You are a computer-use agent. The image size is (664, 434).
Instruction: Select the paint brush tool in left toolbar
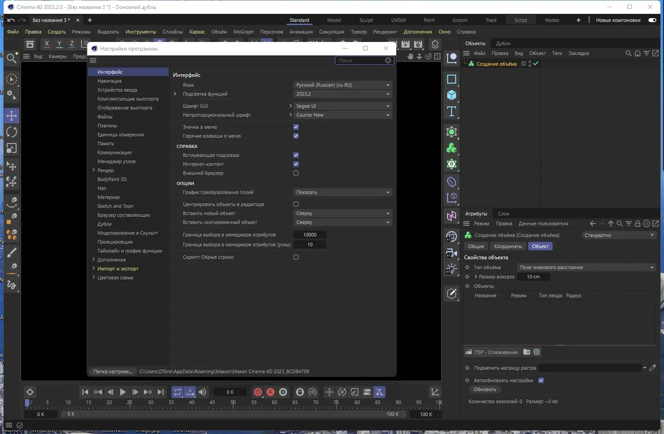pyautogui.click(x=12, y=252)
